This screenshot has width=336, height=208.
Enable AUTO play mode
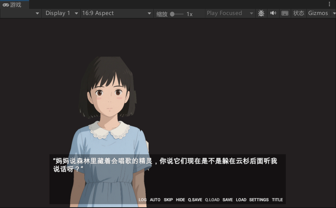coord(155,200)
